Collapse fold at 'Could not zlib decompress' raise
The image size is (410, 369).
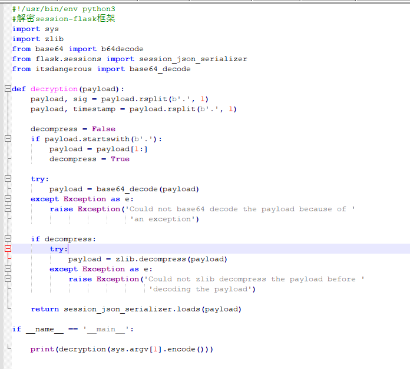8,278
